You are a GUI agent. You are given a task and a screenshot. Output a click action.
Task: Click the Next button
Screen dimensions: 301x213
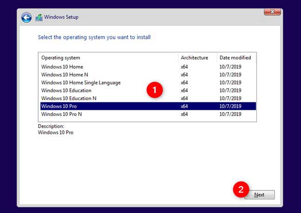259,194
